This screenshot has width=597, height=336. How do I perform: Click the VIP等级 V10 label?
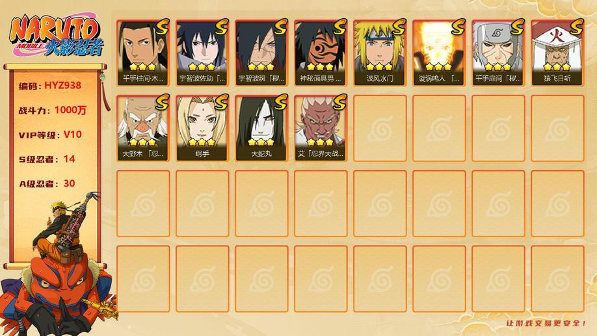50,135
